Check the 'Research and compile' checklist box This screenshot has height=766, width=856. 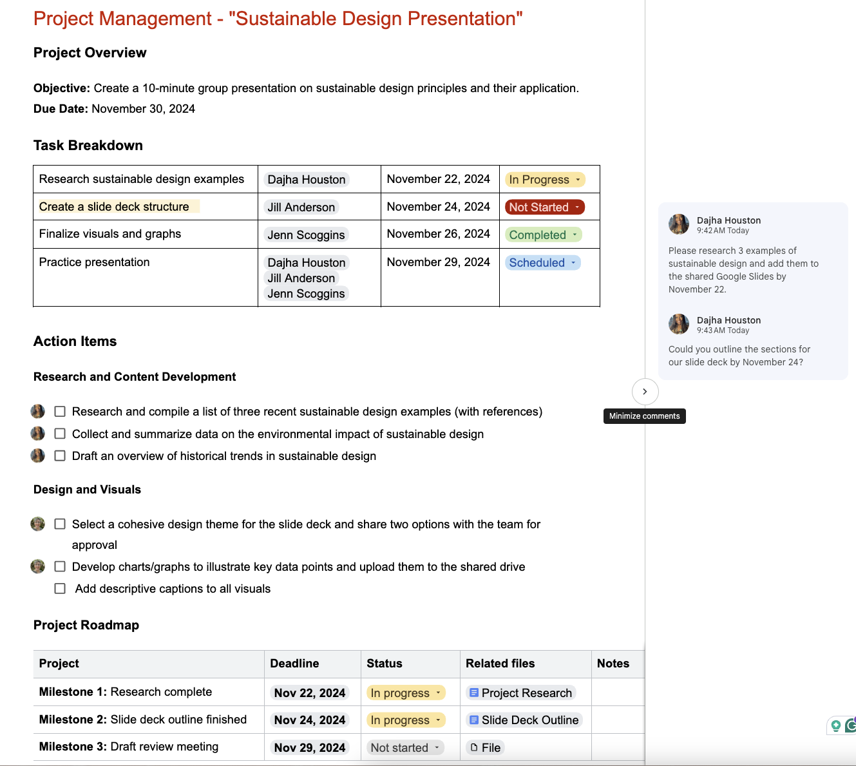[59, 411]
